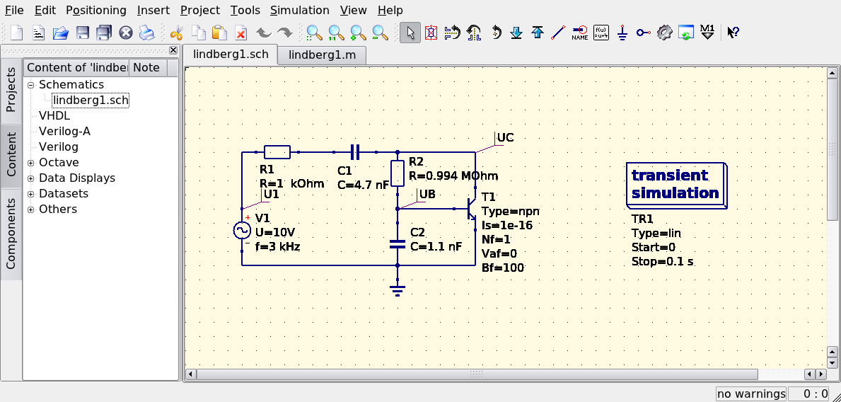Select the Set Marker M1 tool
Viewport: 841px width, 402px height.
point(707,33)
